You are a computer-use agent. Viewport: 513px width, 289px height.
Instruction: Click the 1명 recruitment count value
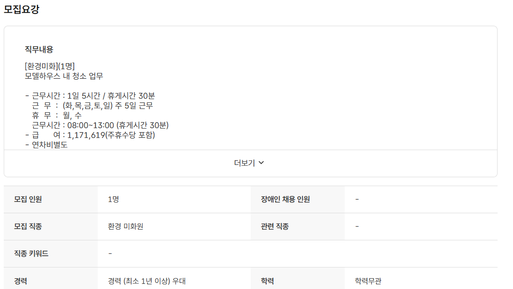click(112, 199)
